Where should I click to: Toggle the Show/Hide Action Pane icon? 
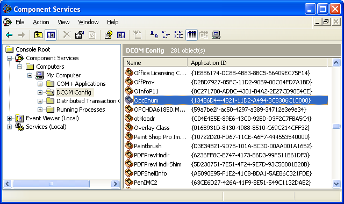[x=121, y=35]
